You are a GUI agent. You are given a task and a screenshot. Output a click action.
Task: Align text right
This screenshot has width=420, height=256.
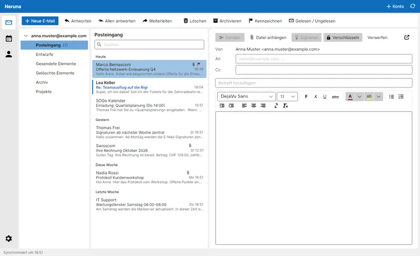tap(263, 105)
